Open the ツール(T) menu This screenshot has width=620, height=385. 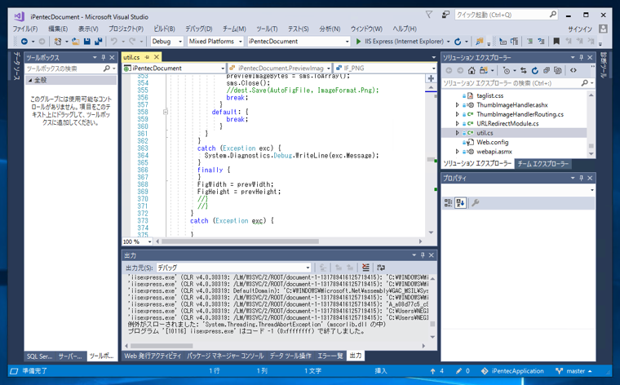click(x=267, y=29)
